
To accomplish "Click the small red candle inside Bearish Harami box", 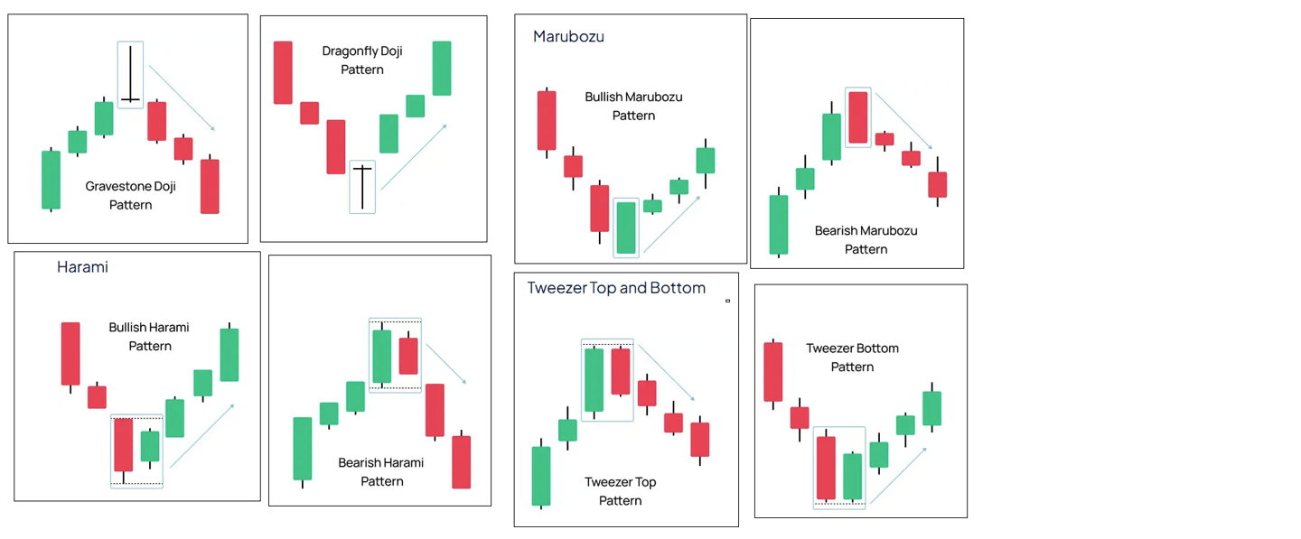I will point(408,355).
